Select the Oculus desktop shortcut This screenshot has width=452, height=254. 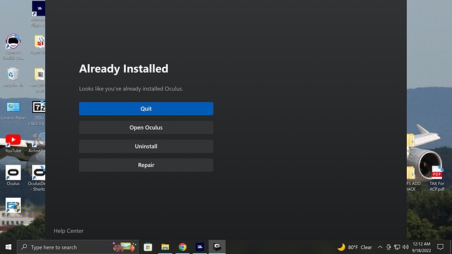[13, 175]
